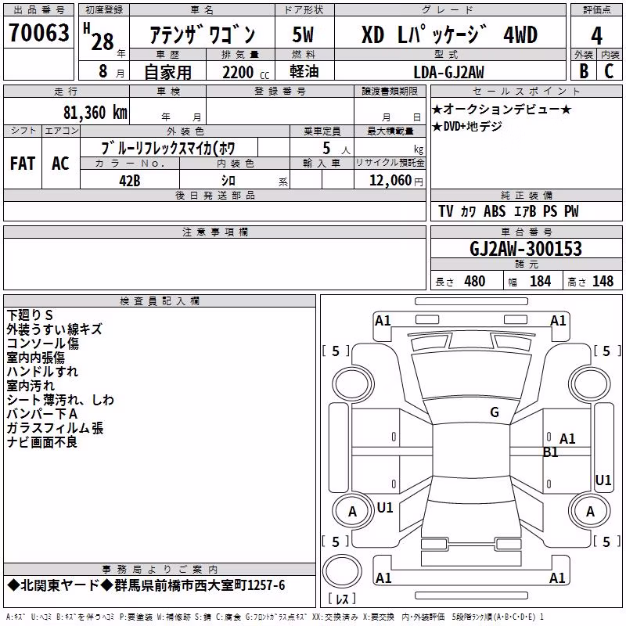Click the windshield G mark on diagram
626x626 pixels.
(495, 412)
